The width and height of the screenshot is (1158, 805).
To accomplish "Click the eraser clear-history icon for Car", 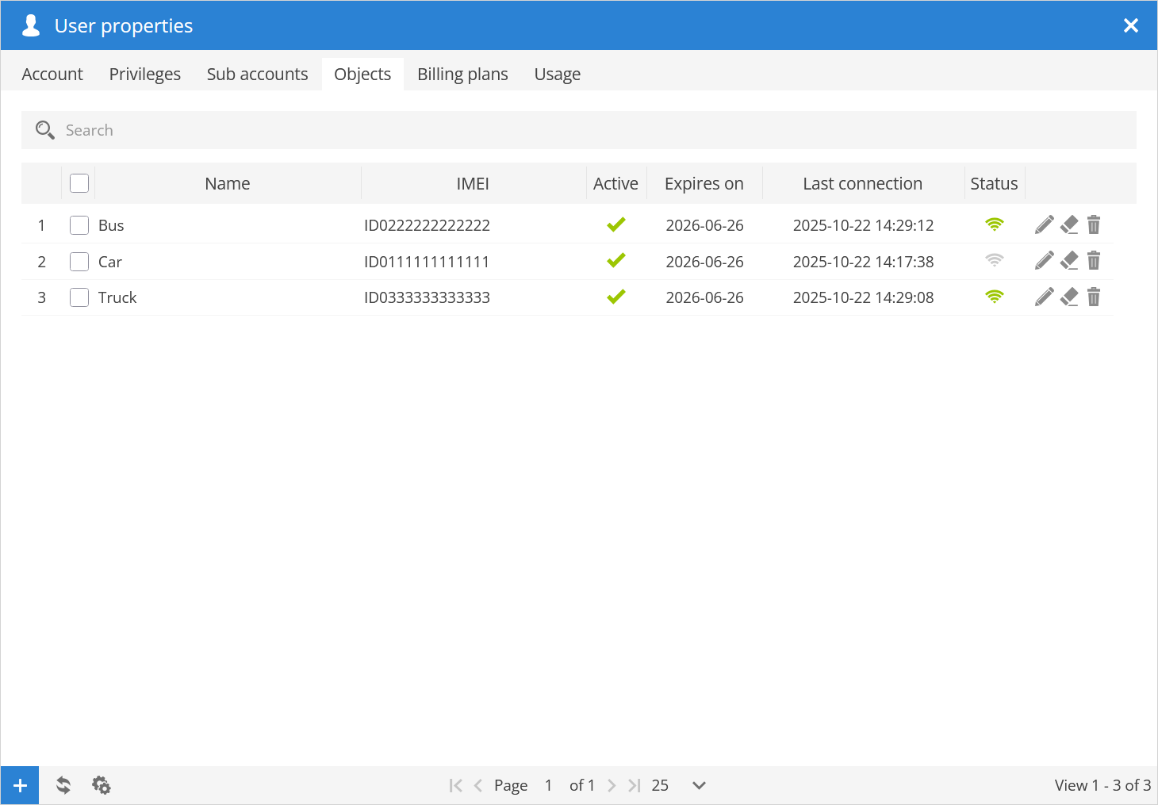I will [1069, 261].
